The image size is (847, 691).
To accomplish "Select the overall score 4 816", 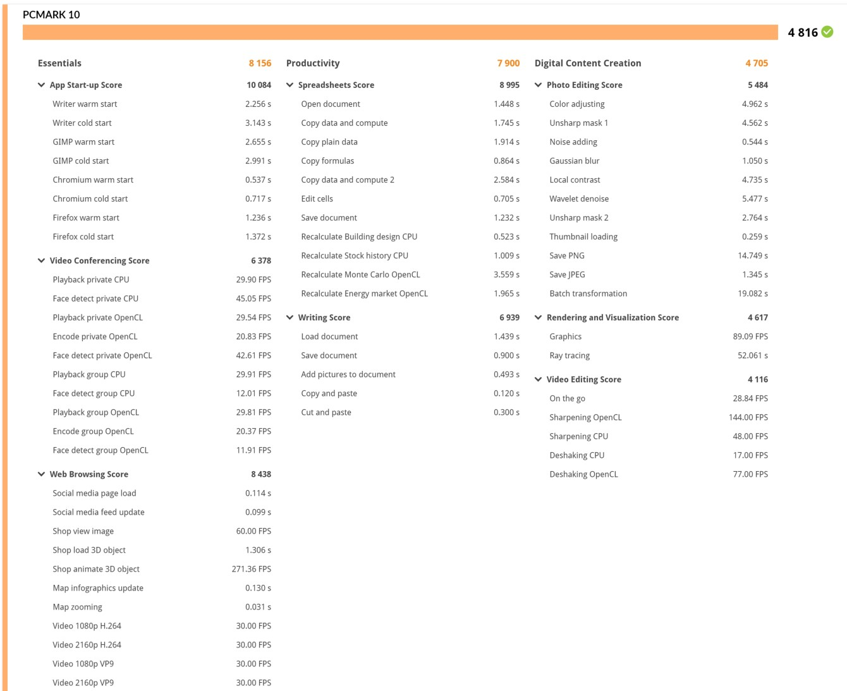I will coord(803,32).
